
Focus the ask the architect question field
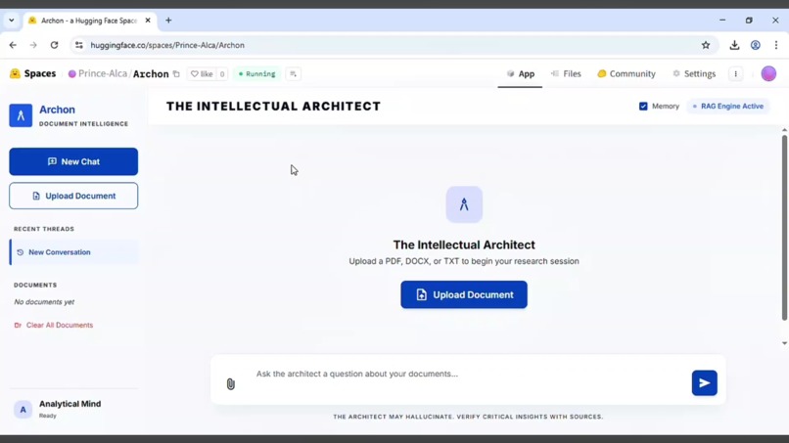point(468,375)
